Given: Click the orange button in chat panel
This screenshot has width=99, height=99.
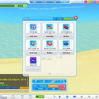Looking at the screenshot, I should pos(24,88).
